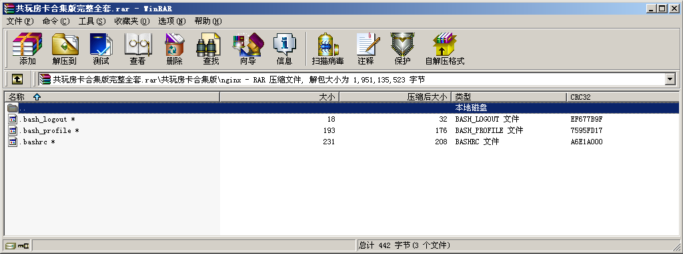Image resolution: width=683 pixels, height=254 pixels.
Task: Sort by CRC32 column header
Action: 623,97
